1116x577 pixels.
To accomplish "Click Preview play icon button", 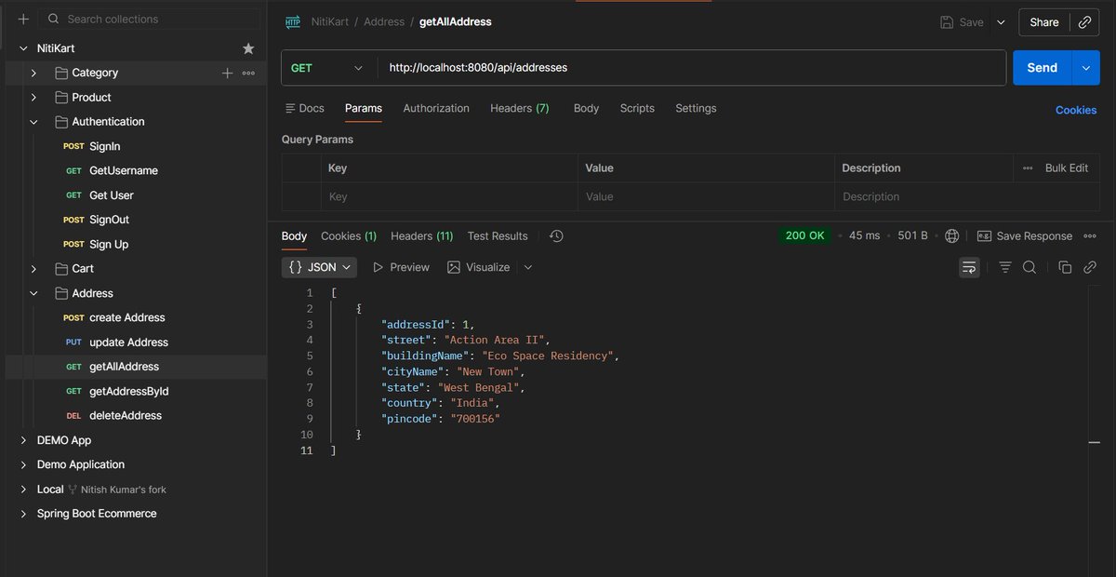I will pos(401,267).
